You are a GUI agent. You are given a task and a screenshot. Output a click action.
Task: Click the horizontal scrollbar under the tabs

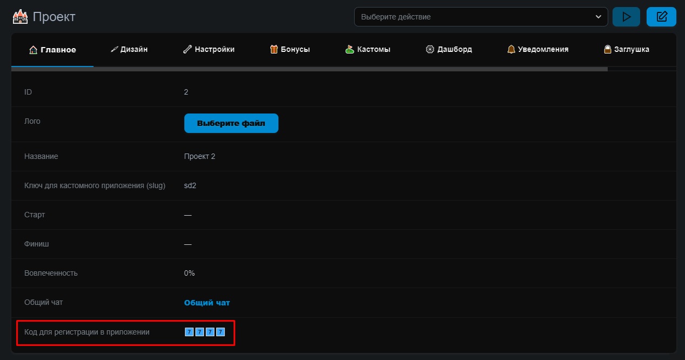pyautogui.click(x=309, y=69)
